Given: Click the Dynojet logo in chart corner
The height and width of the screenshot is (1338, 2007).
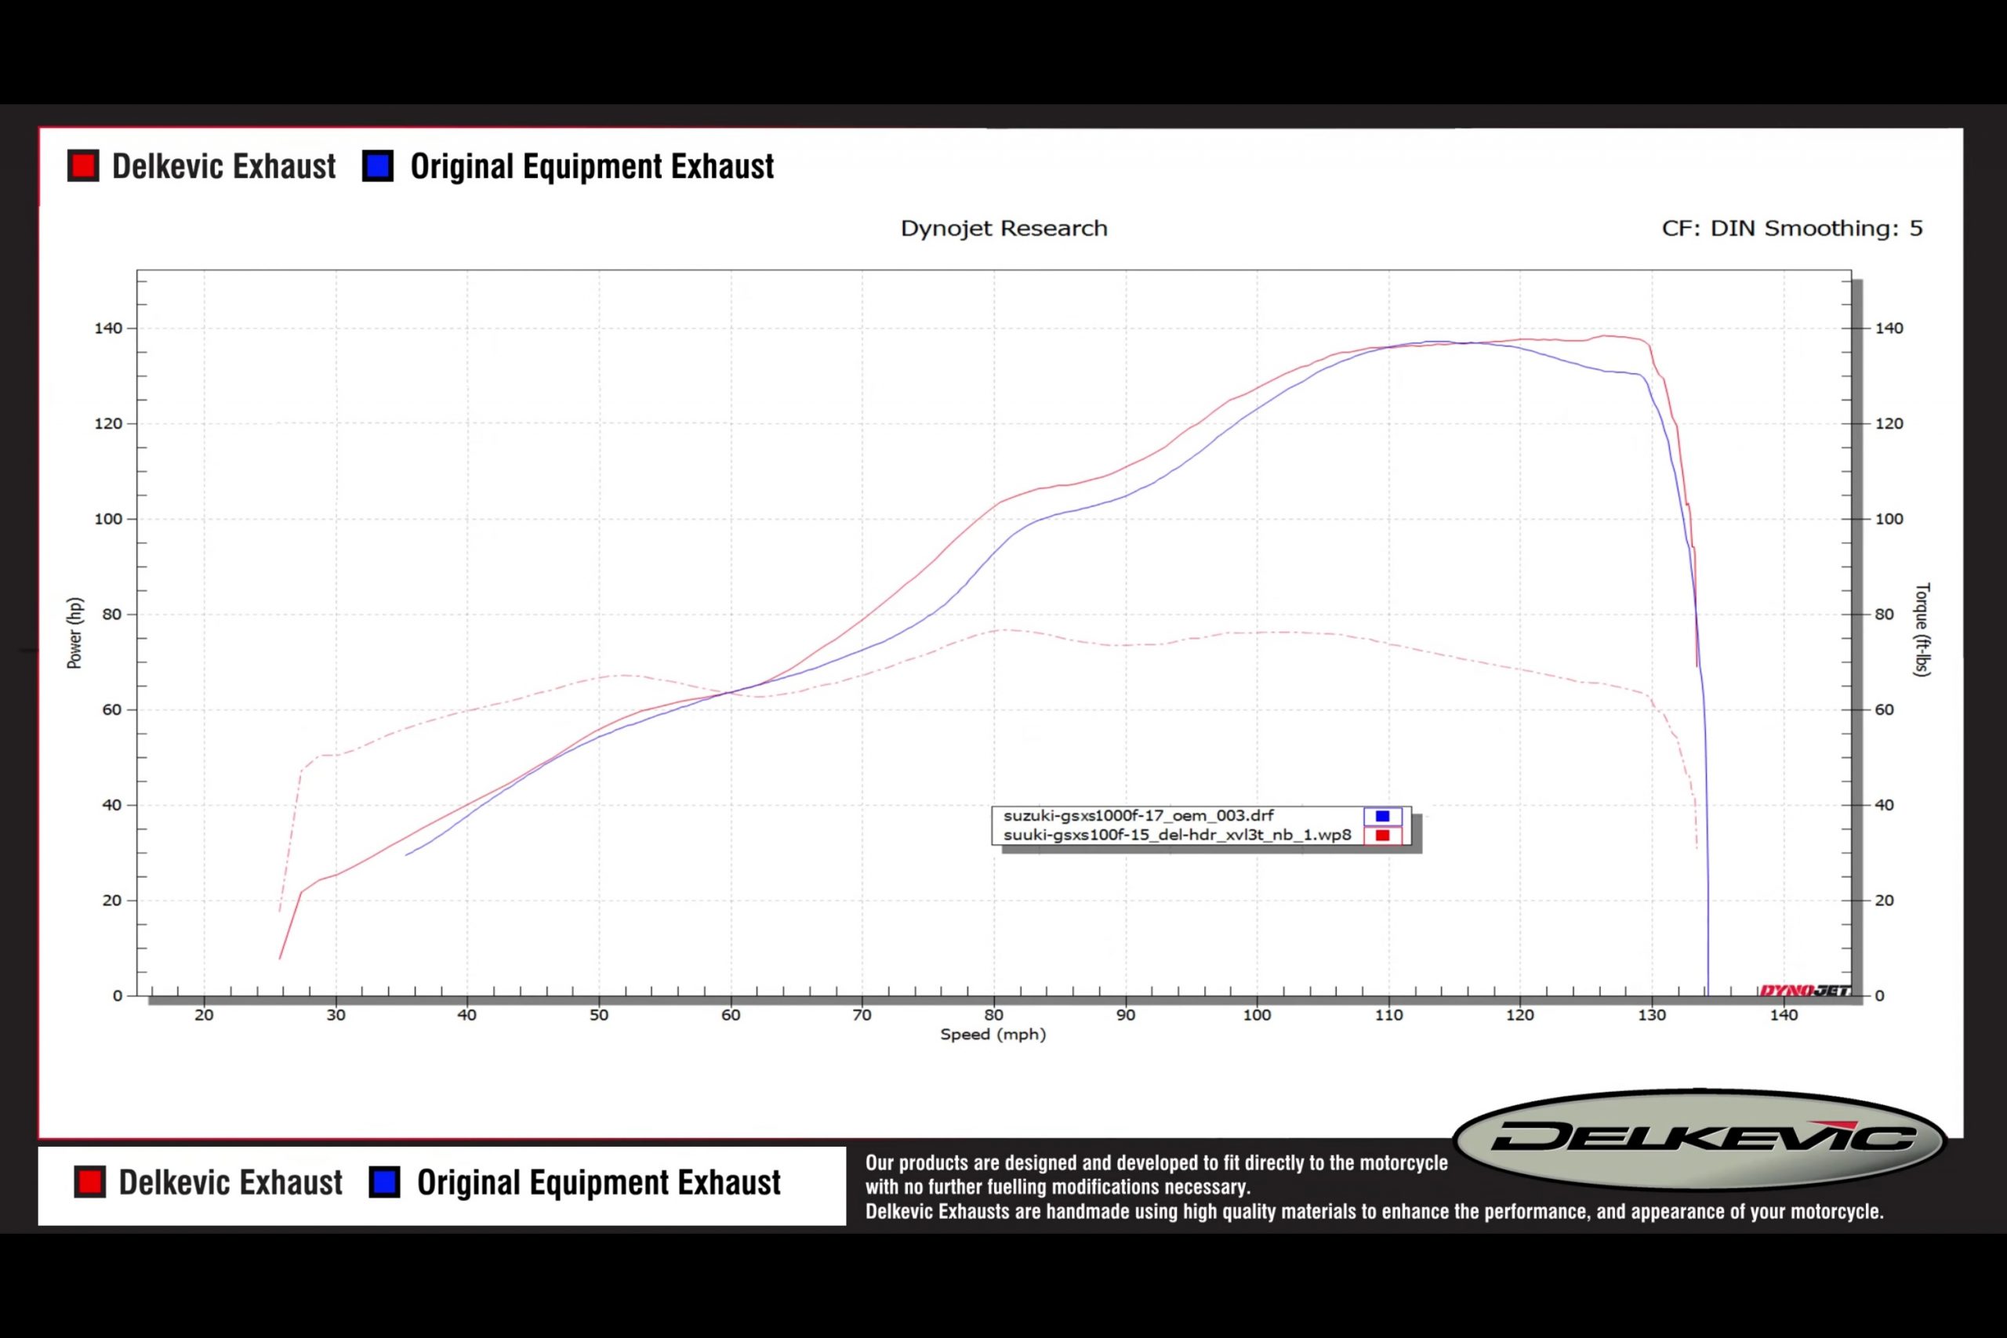Looking at the screenshot, I should pos(1804,990).
